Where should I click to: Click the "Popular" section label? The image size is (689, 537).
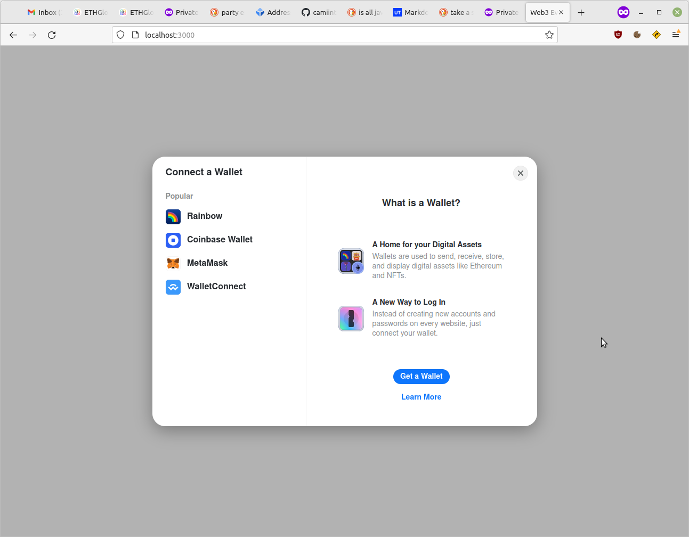pos(179,196)
